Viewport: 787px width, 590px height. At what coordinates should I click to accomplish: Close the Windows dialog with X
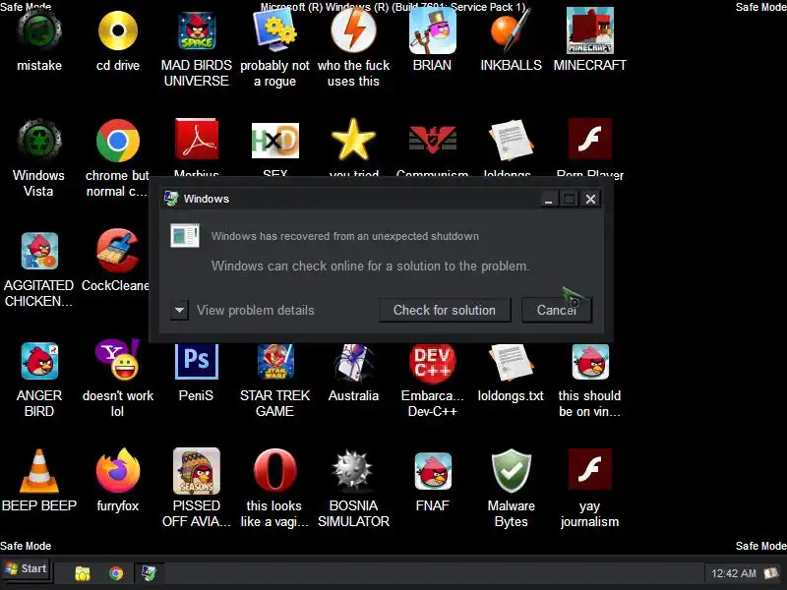coord(591,200)
